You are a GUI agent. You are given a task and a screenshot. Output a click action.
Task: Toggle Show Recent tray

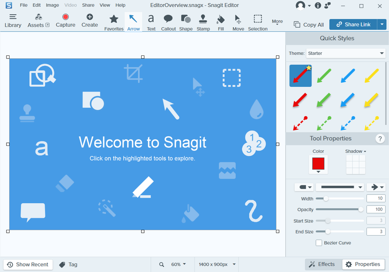(28, 265)
